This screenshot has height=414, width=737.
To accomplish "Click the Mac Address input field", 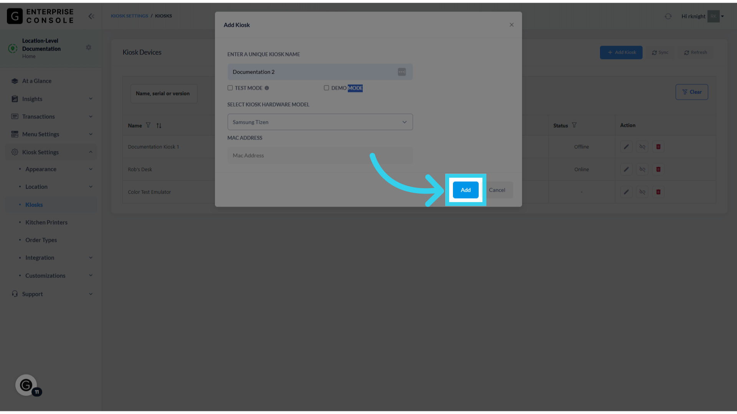I will [320, 156].
